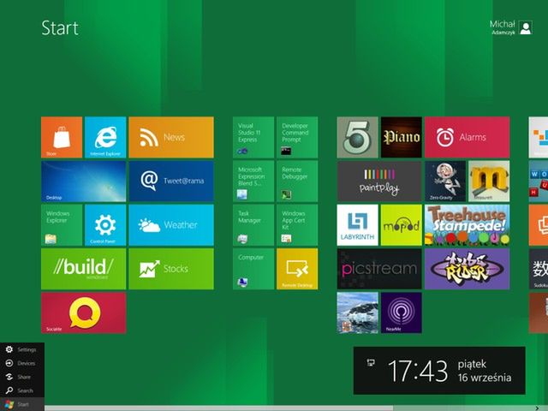
Task: Open the number 5 ball game tile
Action: (358, 137)
